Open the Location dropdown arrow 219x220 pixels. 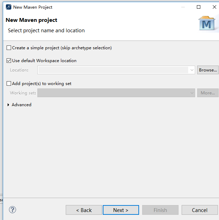point(192,70)
